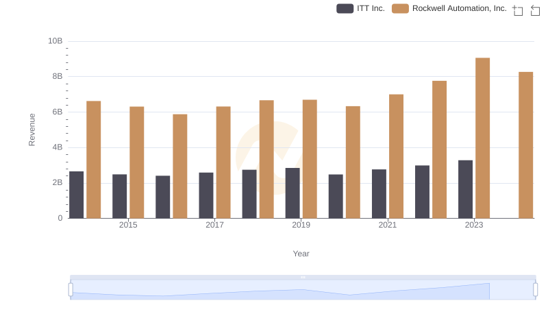Click the top grip of zoom slider
This screenshot has height=316, width=548.
point(303,277)
